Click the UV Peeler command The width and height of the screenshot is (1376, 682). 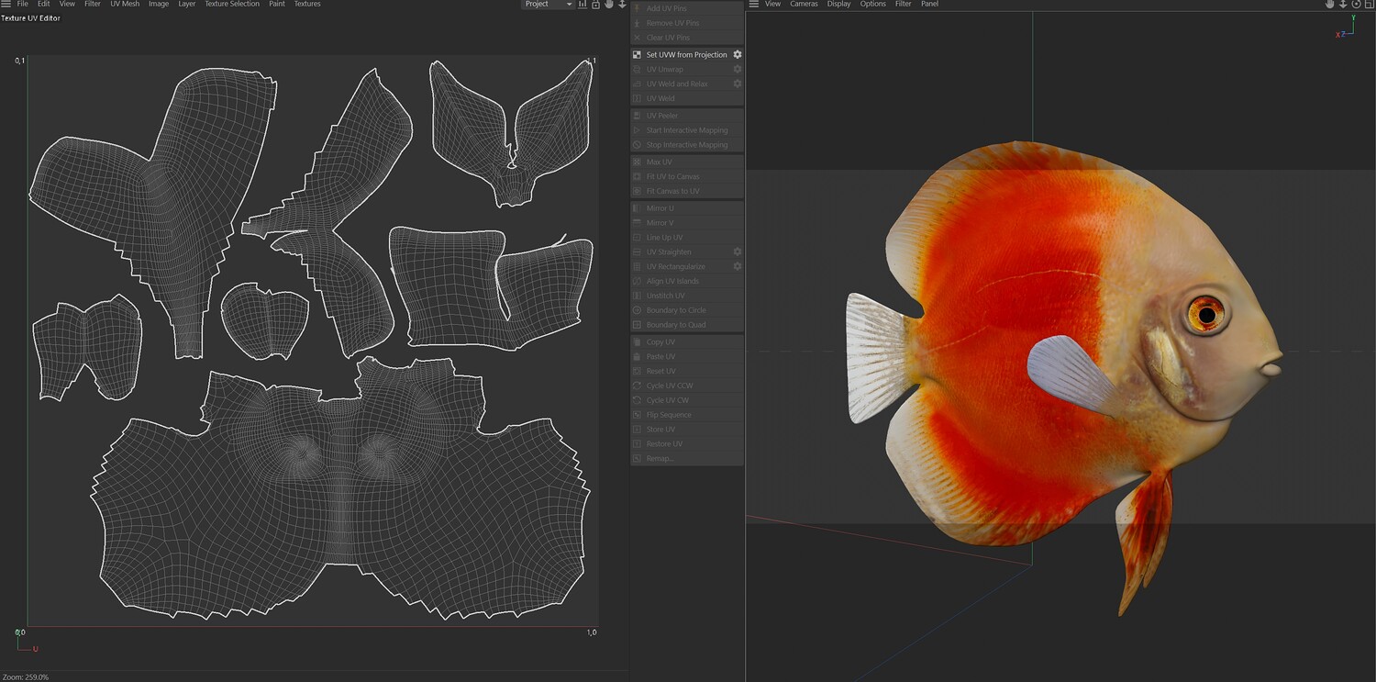pos(687,116)
